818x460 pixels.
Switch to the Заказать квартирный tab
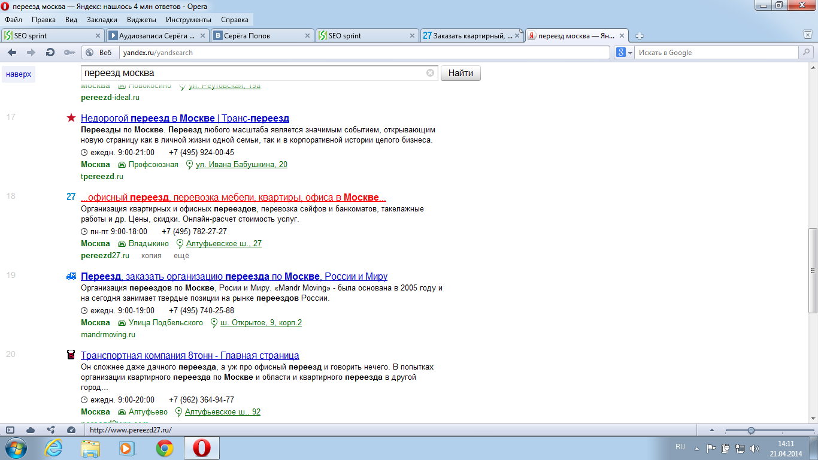(472, 35)
